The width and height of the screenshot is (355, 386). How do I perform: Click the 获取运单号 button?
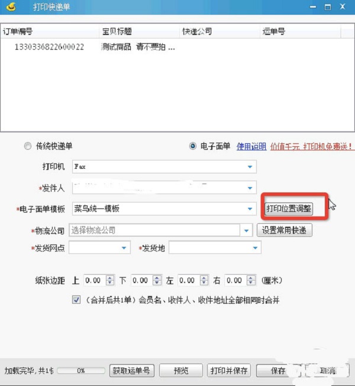click(132, 371)
